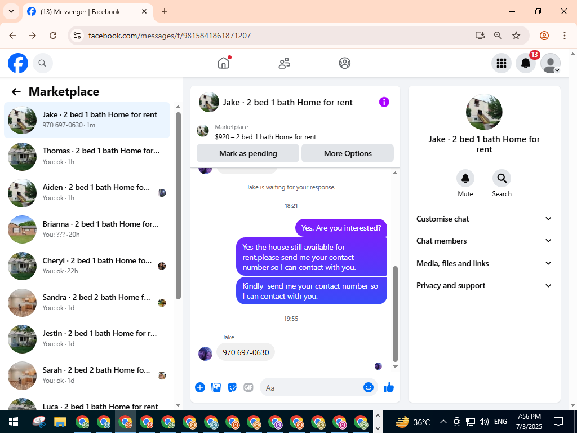Show hidden tray icons chevron
The image size is (577, 433).
coord(443,422)
